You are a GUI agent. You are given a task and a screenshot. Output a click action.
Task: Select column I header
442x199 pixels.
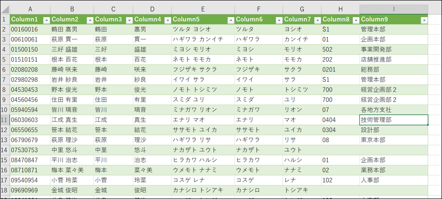pos(394,9)
